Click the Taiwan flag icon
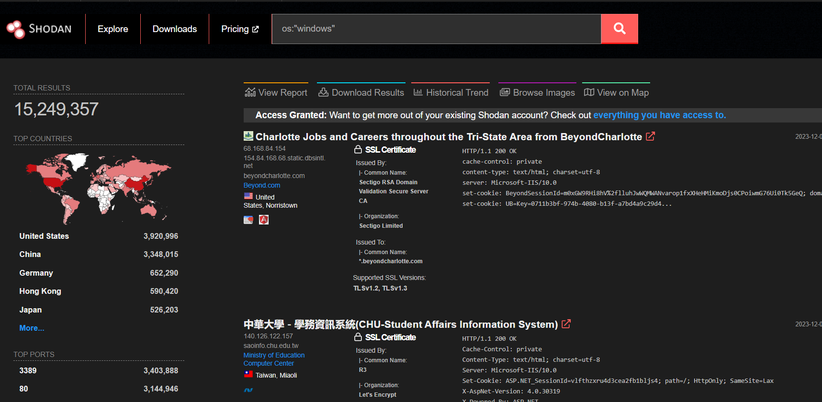Viewport: 822px width, 402px height. point(248,374)
